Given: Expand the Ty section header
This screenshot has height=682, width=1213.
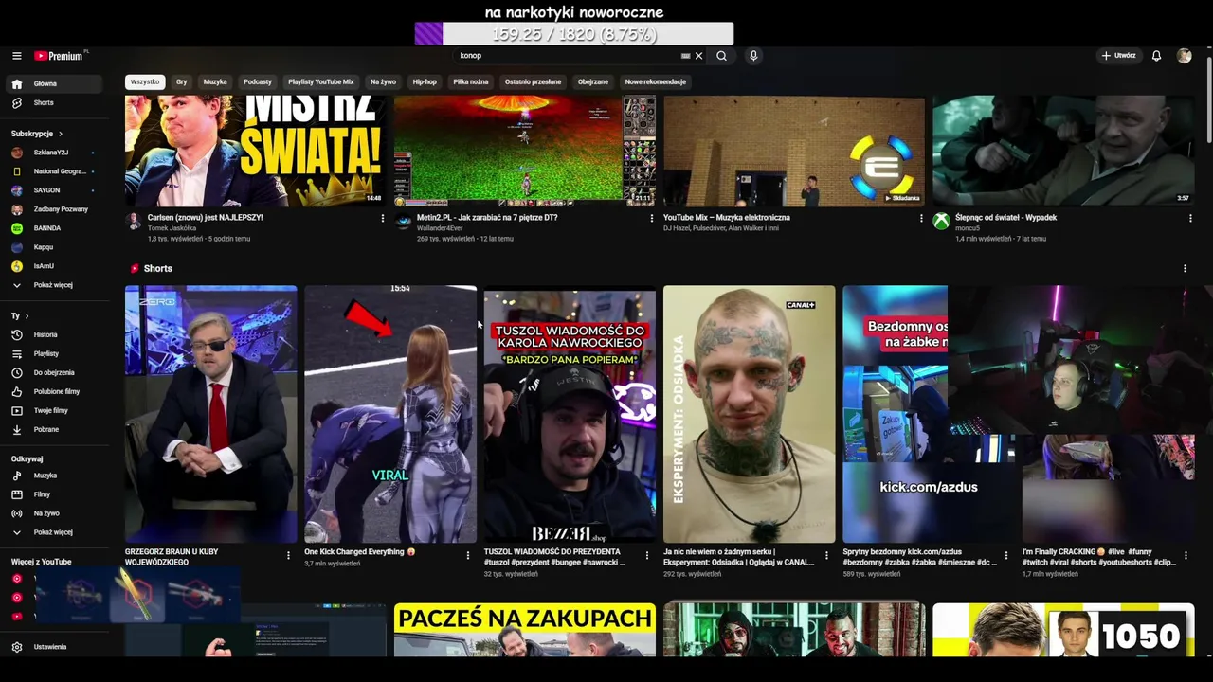Looking at the screenshot, I should (x=20, y=315).
